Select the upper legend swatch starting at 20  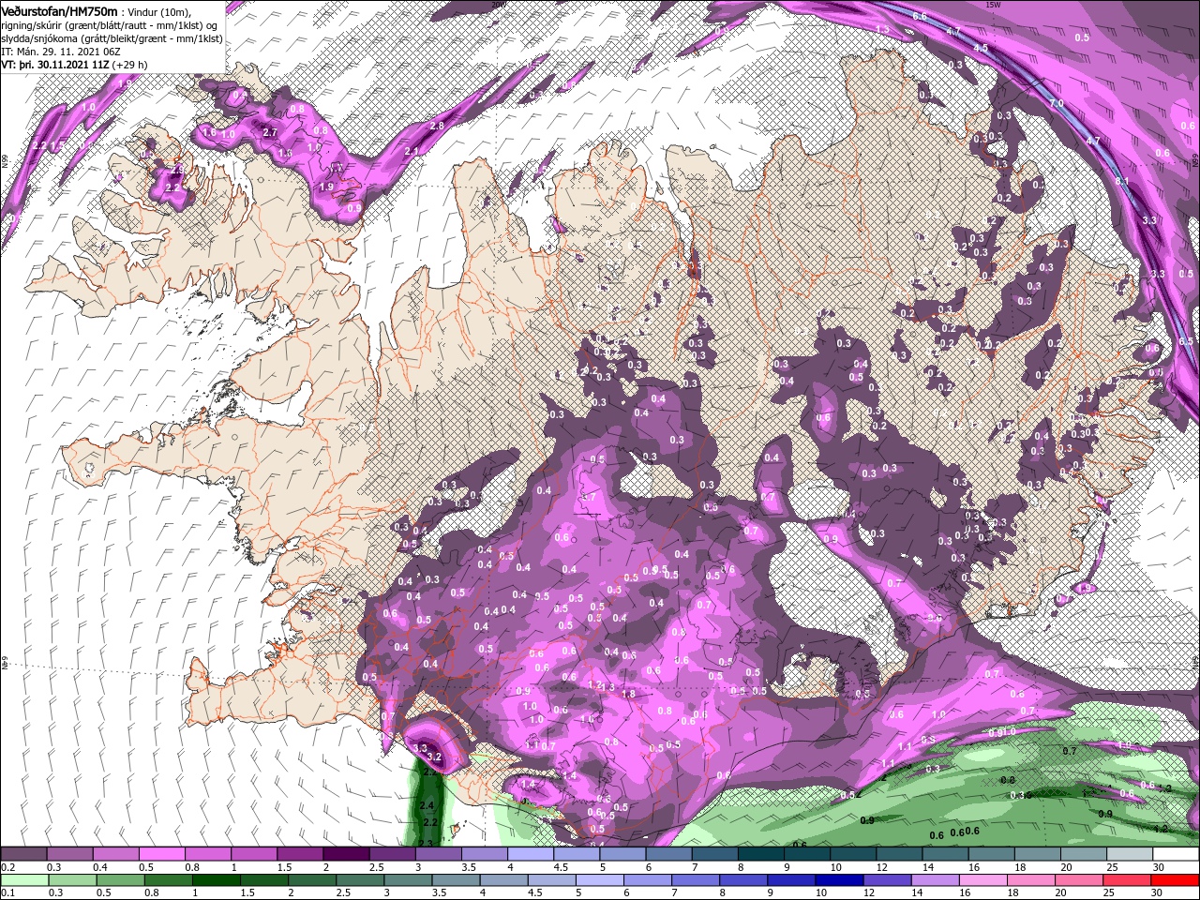pyautogui.click(x=1083, y=854)
